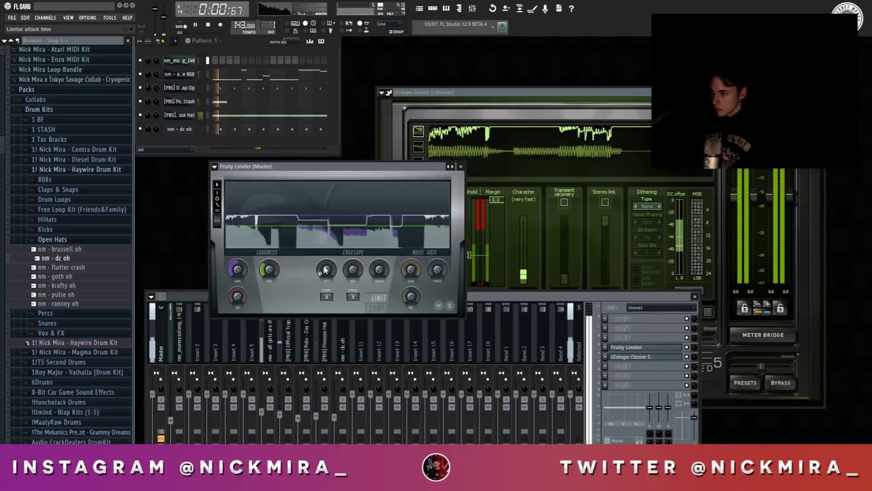Close the browser panel
Screen dimensions: 872x491
point(127,40)
